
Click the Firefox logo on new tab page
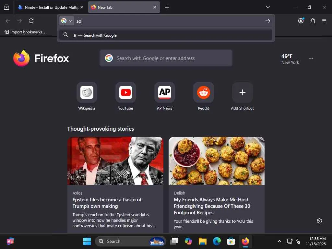coord(41,58)
